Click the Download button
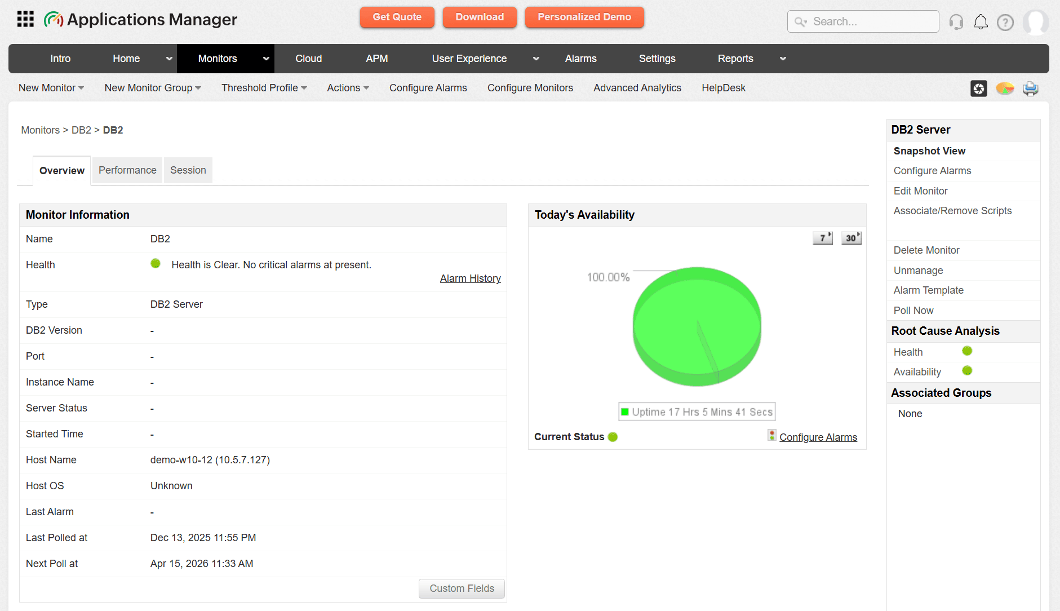 click(x=480, y=17)
